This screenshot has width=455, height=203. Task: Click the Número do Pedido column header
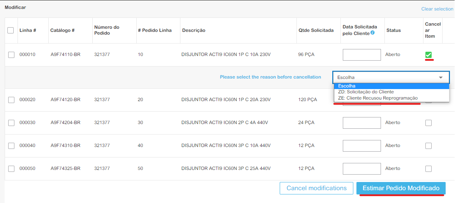click(x=107, y=30)
